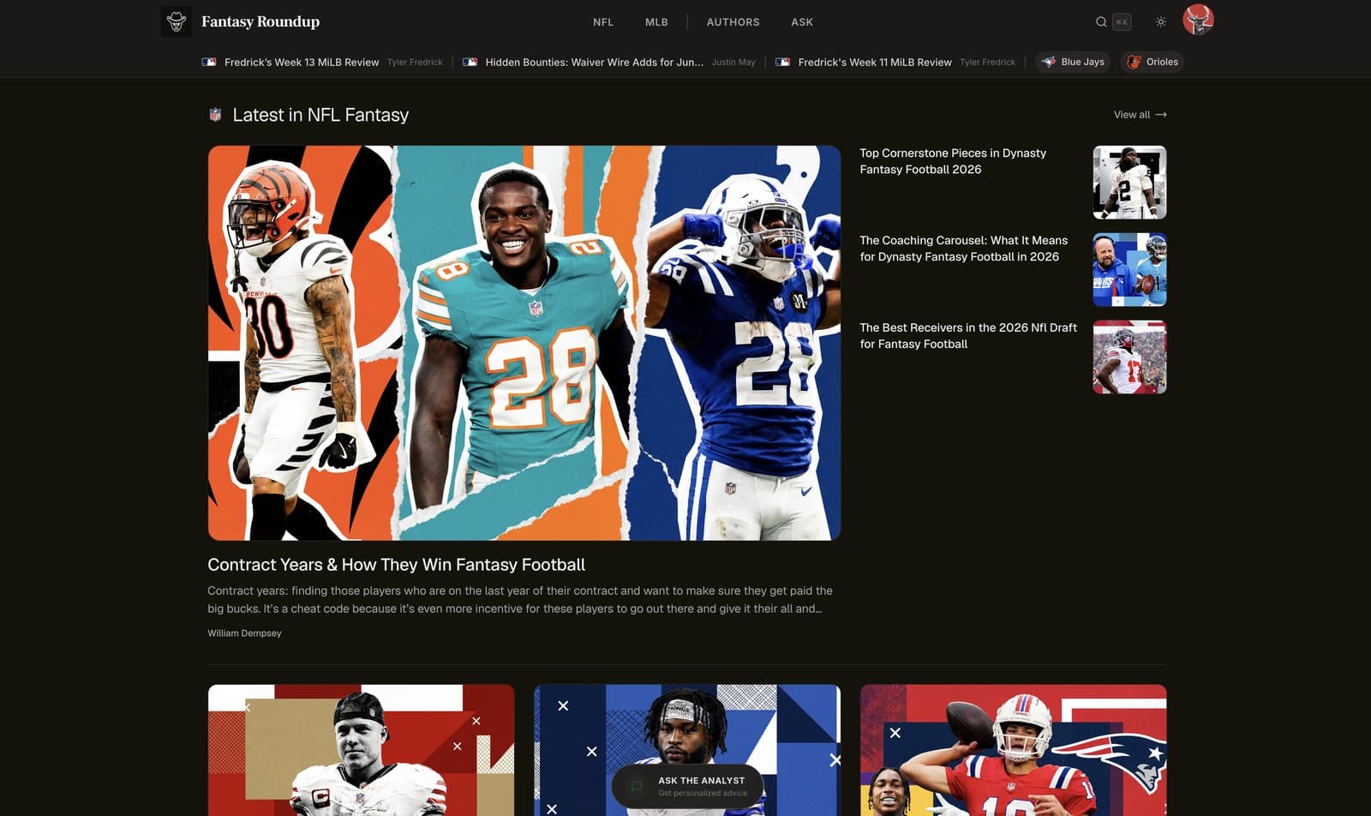Click the Orioles team logo icon
This screenshot has width=1371, height=816.
click(1134, 62)
